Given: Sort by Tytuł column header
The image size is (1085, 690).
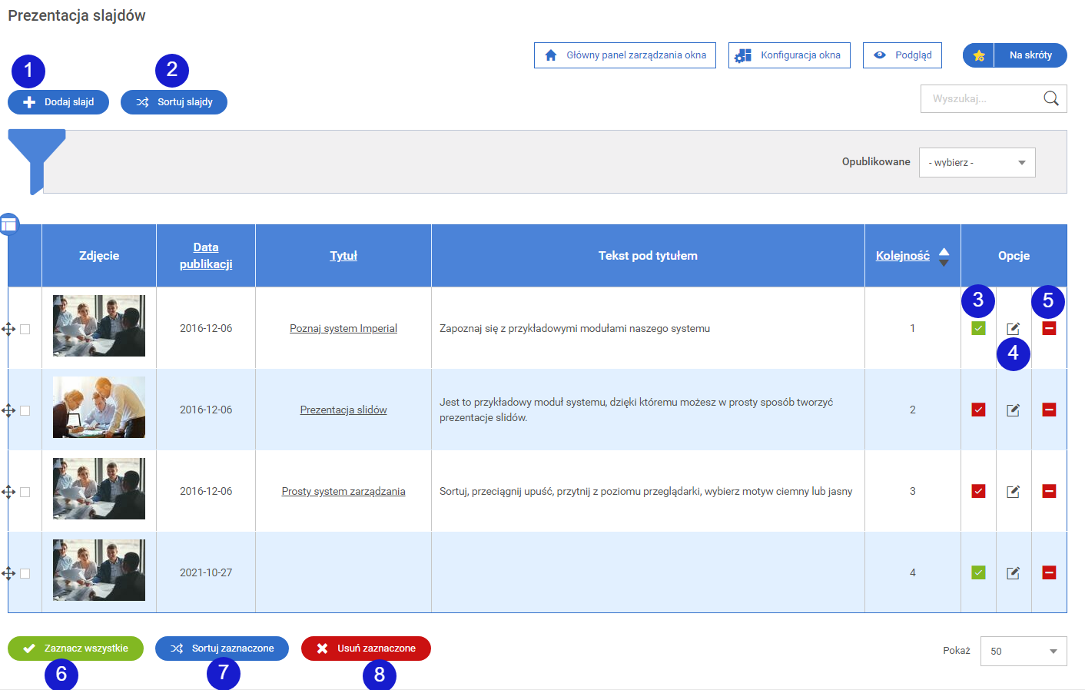Looking at the screenshot, I should 343,256.
